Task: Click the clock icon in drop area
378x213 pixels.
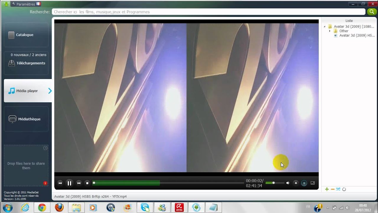Action: tap(45, 148)
